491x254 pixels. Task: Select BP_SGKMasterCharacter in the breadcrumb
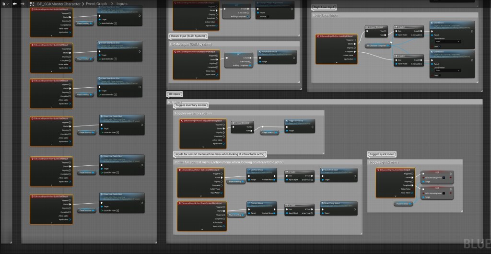[x=58, y=4]
